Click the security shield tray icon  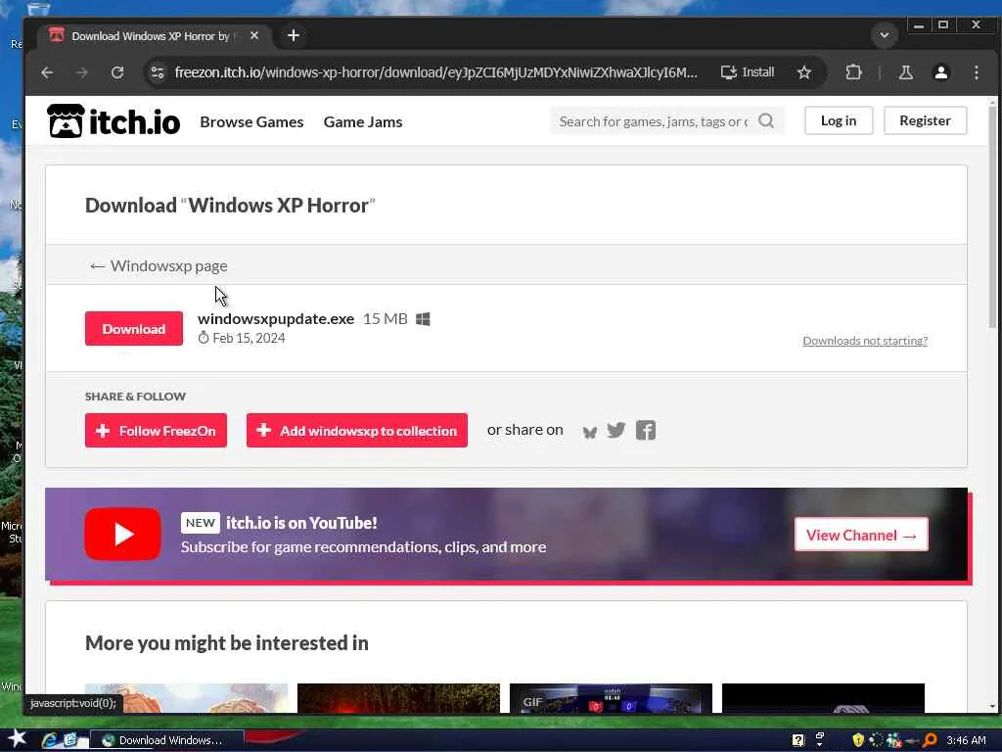[x=857, y=740]
